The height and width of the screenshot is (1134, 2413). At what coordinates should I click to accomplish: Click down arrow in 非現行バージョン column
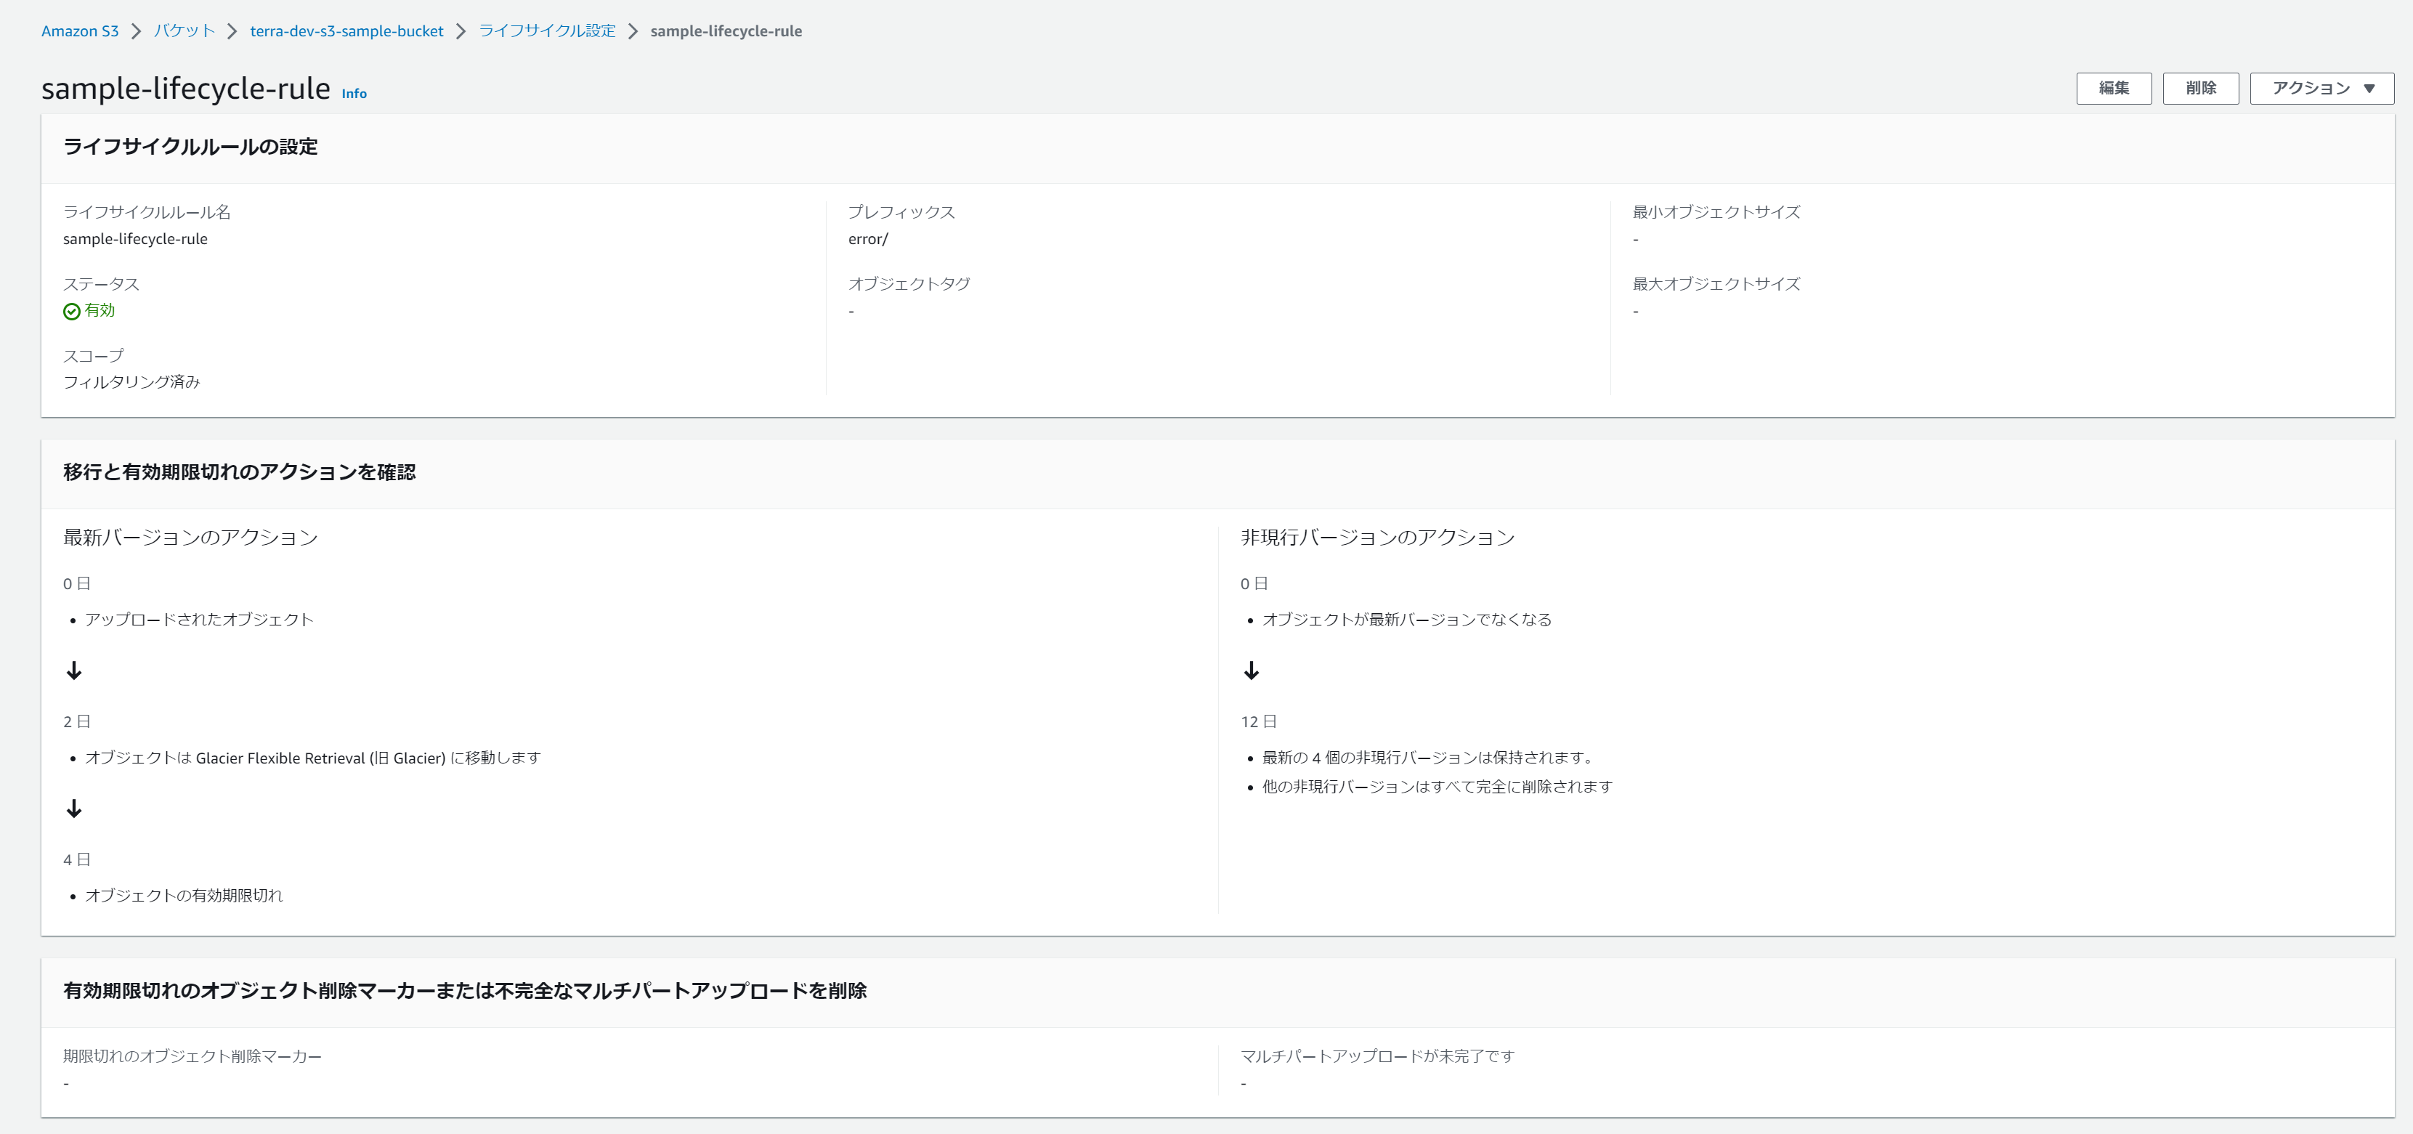[x=1251, y=671]
